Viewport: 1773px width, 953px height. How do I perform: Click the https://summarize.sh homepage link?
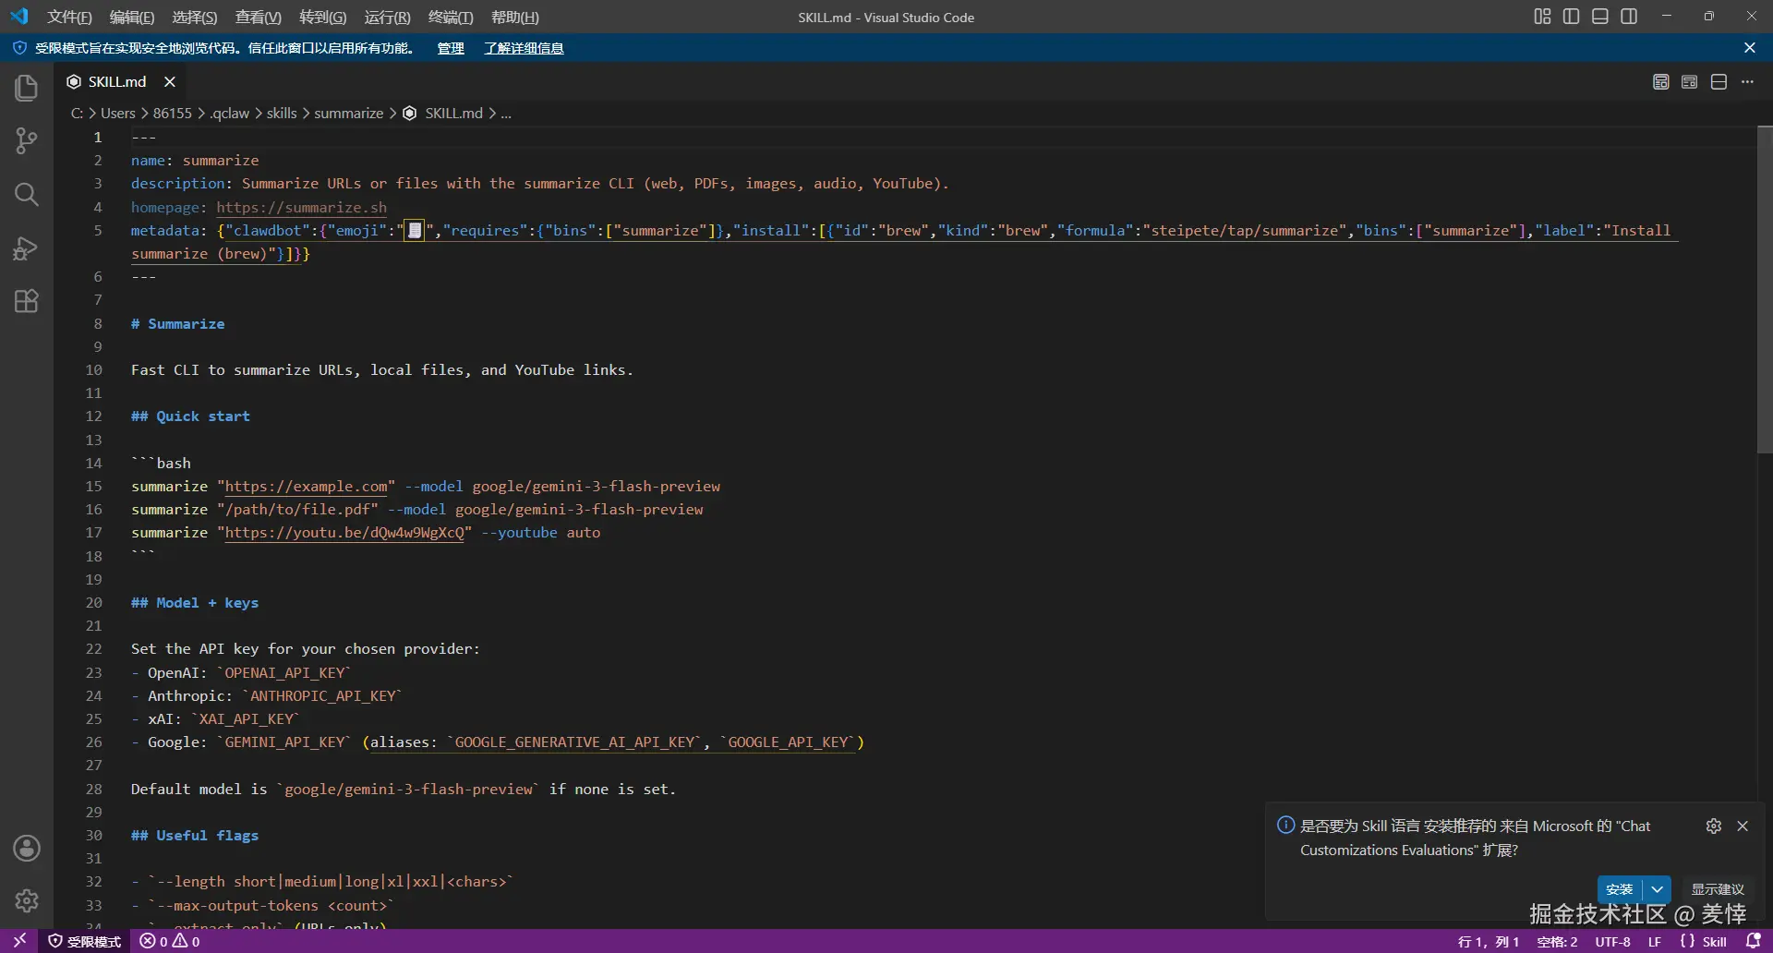coord(302,207)
